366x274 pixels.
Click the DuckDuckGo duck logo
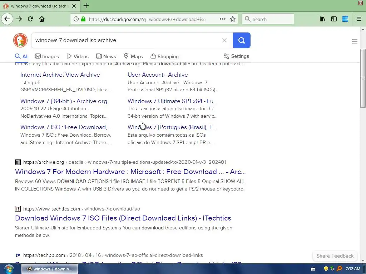tap(20, 40)
